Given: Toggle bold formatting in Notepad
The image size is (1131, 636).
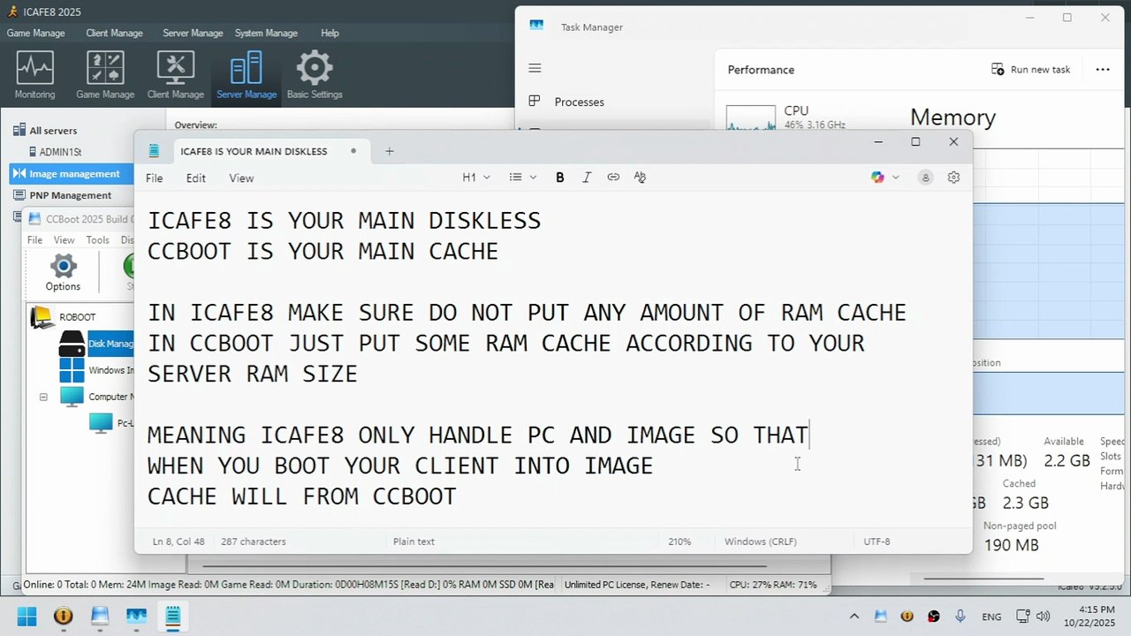Looking at the screenshot, I should [x=559, y=178].
